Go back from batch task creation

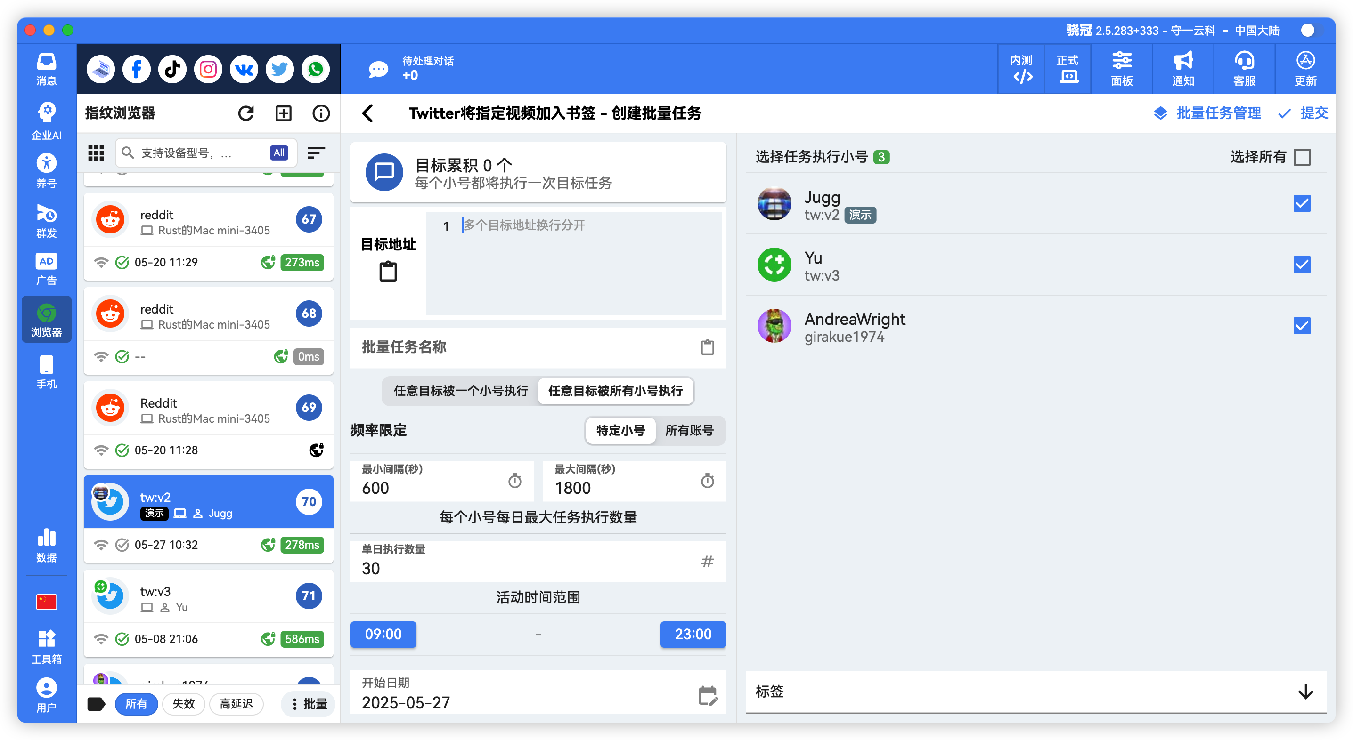[367, 113]
